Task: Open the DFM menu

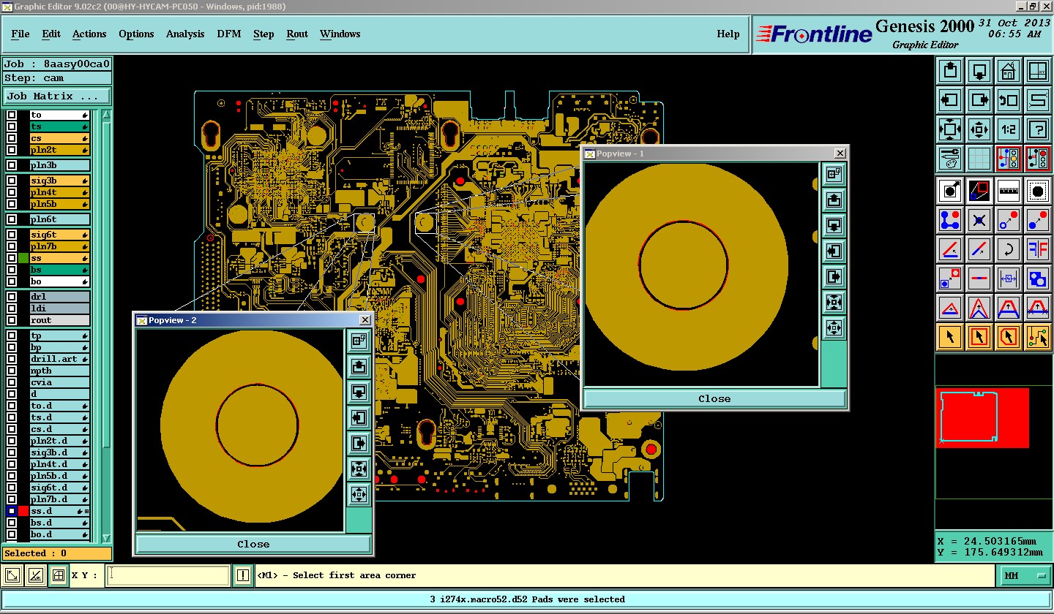Action: tap(228, 34)
